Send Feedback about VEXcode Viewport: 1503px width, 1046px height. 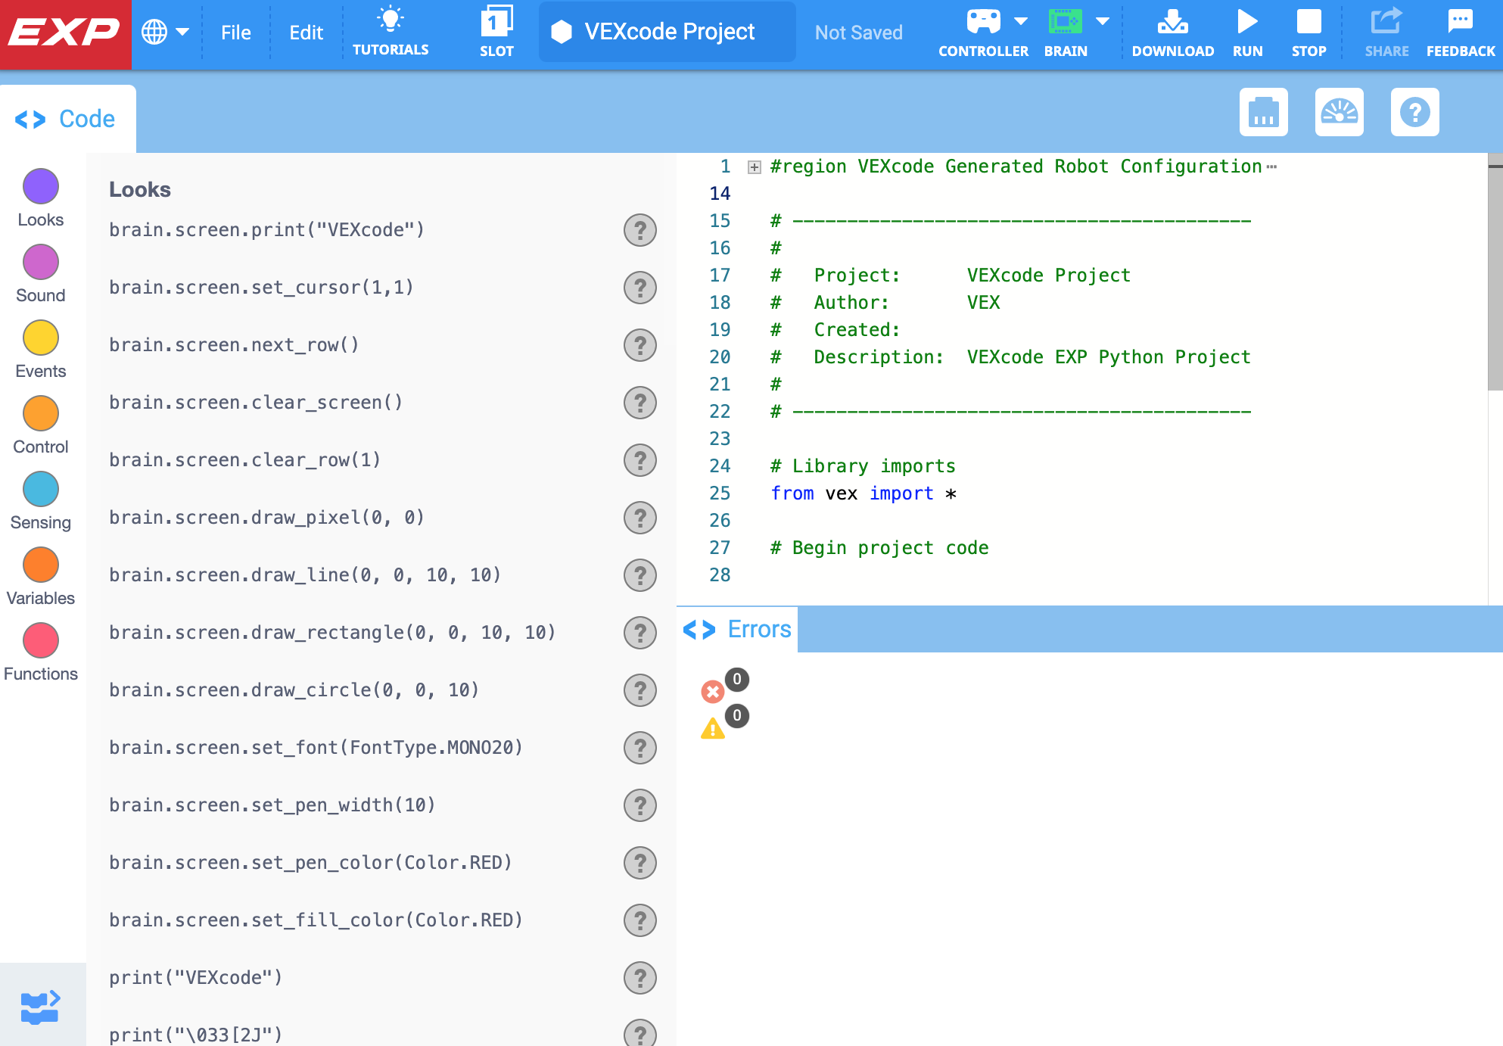[x=1459, y=32]
